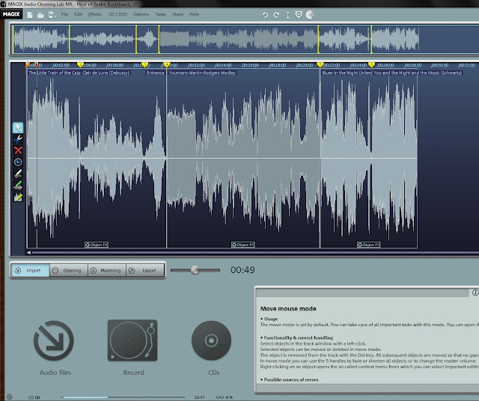Click the small round icon in bottom-left corner
Image resolution: width=479 pixels, height=401 pixels.
[x=9, y=397]
